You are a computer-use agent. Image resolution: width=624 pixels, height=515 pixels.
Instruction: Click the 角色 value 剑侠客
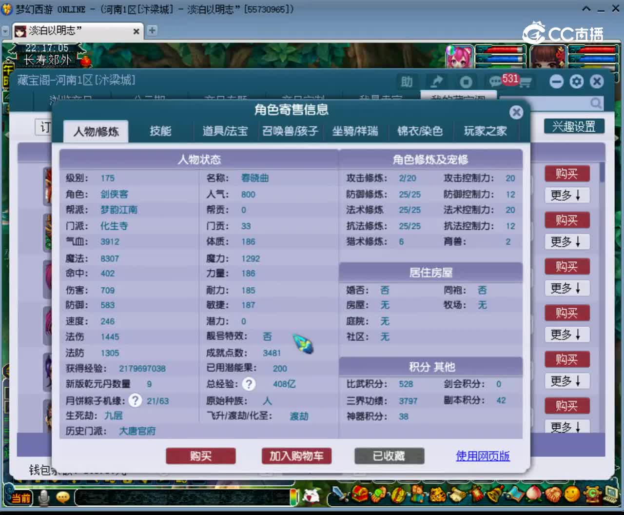coord(115,194)
